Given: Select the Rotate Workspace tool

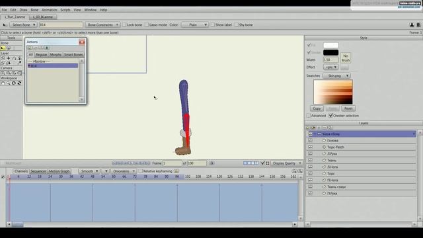Looking at the screenshot, I should [x=14, y=83].
